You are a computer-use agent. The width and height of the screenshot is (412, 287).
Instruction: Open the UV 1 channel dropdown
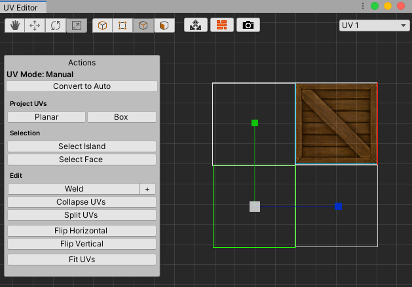[374, 25]
